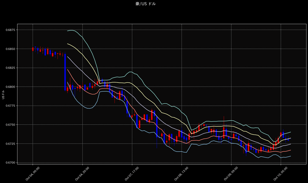Click the 0.6825 y-axis tick label
Screen dimensions: 308x183
[11, 68]
